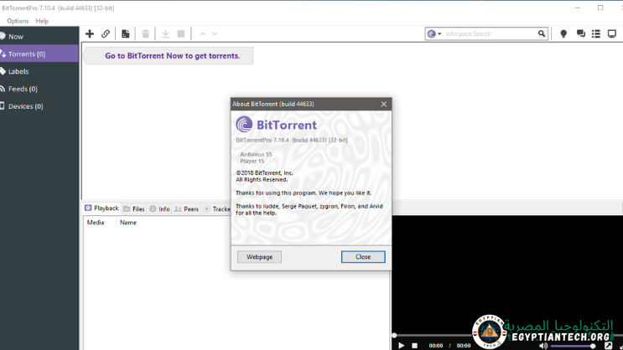
Task: Switch to the Files tab
Action: (x=134, y=208)
